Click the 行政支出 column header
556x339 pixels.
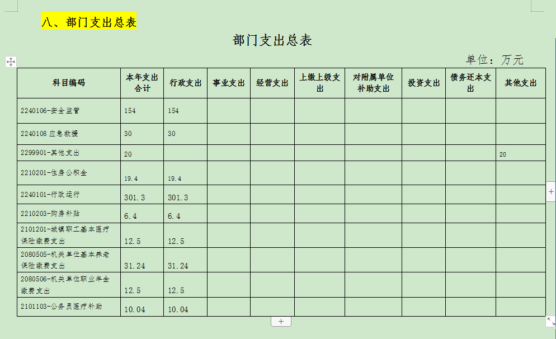185,83
